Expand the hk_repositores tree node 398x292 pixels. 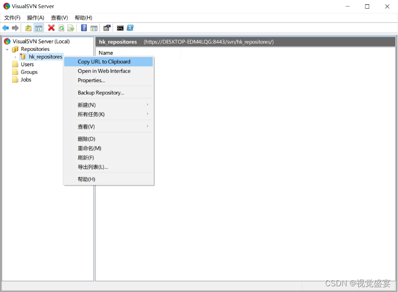click(x=15, y=57)
